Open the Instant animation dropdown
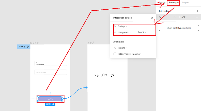This screenshot has height=111, width=201. point(122,48)
